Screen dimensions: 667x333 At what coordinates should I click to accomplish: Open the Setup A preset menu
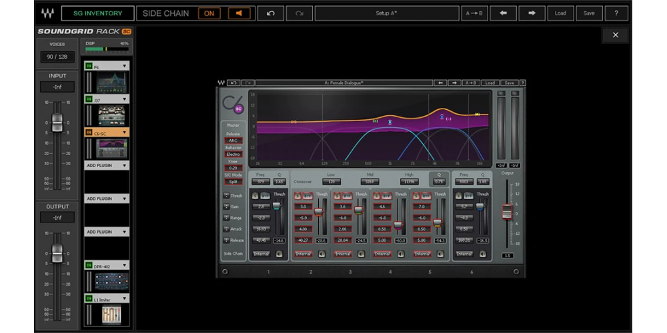click(386, 13)
